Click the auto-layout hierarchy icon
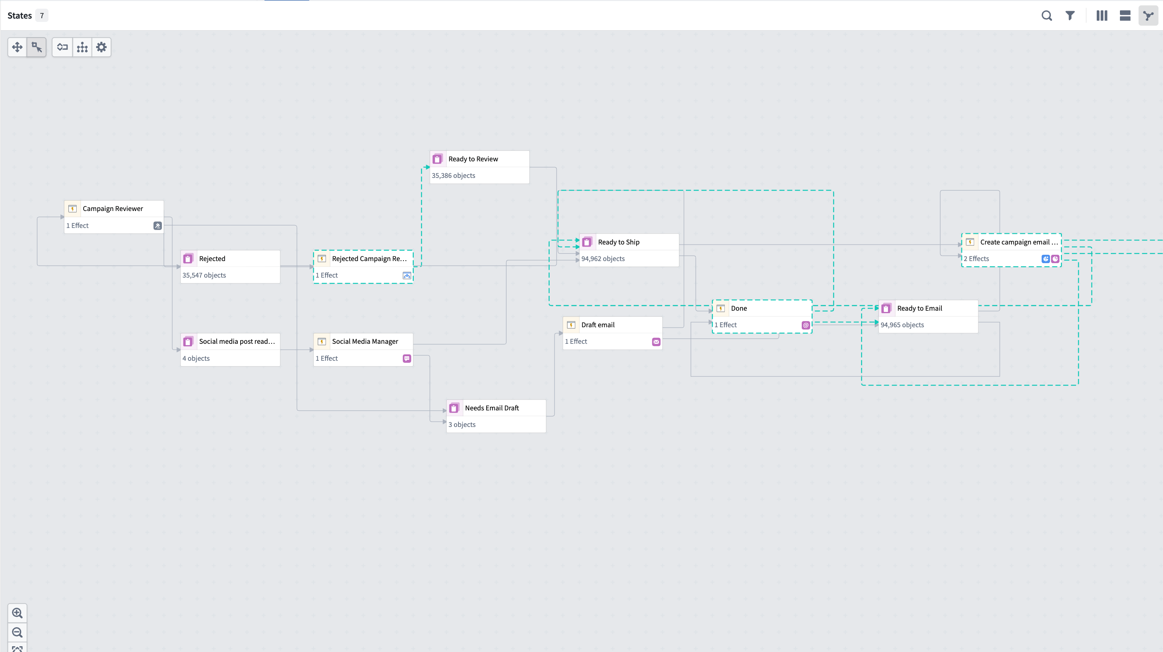Image resolution: width=1163 pixels, height=652 pixels. [x=82, y=47]
